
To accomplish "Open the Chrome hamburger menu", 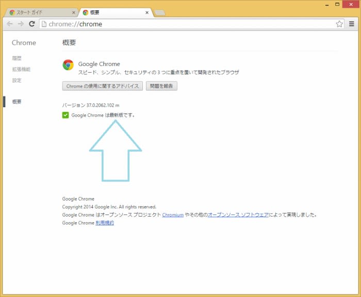I will [352, 24].
